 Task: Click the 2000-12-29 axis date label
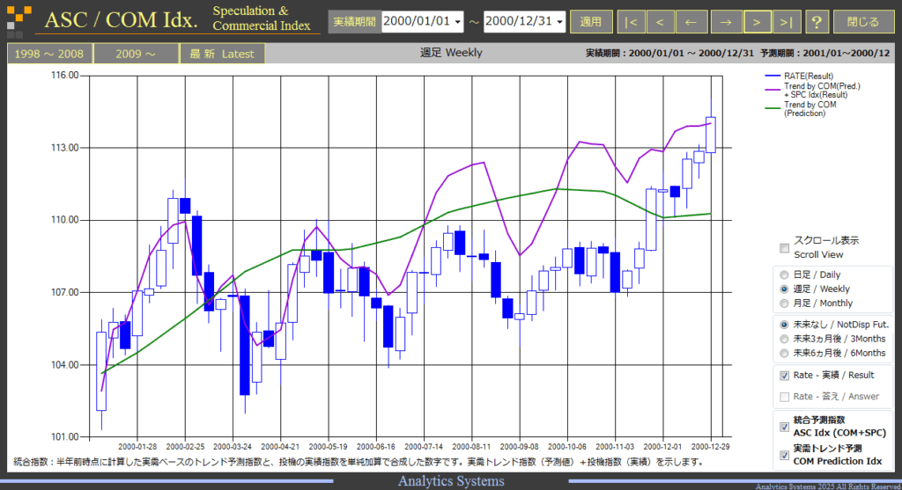pos(711,447)
